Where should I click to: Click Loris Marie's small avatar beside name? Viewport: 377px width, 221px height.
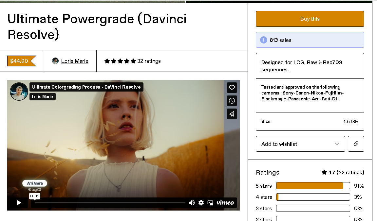[x=55, y=61]
